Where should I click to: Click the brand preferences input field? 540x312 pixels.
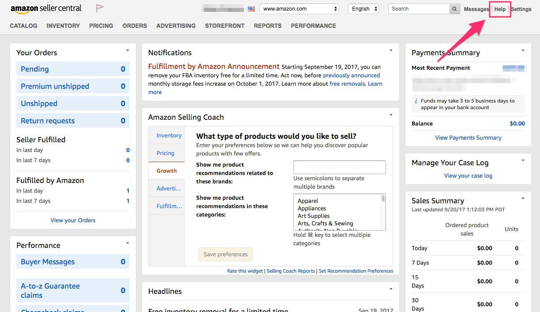(339, 167)
